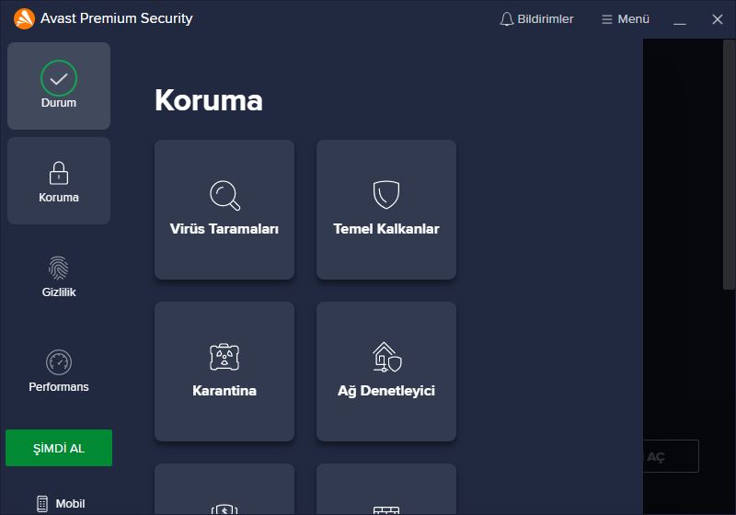Go to the Performans section
The width and height of the screenshot is (736, 515).
[59, 371]
